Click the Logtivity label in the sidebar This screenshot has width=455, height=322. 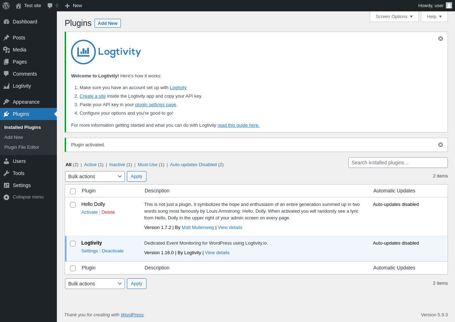pos(22,86)
